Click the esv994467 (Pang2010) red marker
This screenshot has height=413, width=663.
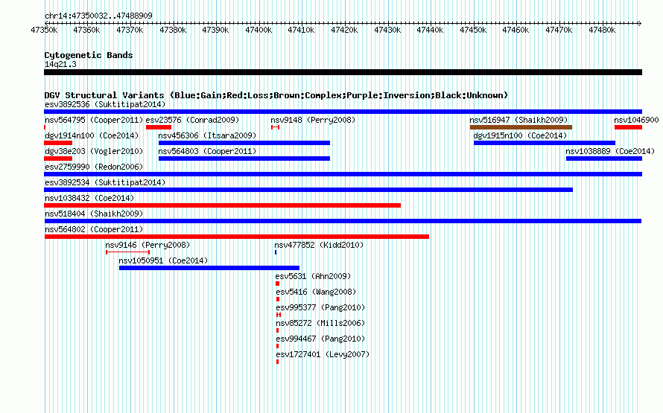(x=277, y=346)
